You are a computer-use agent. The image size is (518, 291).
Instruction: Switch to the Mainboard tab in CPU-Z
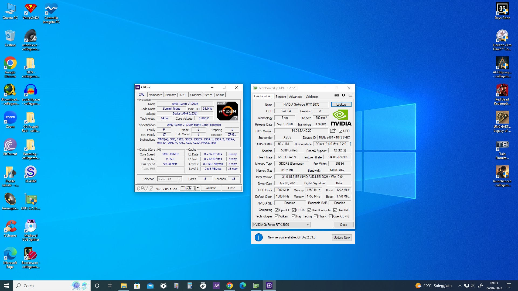point(155,95)
